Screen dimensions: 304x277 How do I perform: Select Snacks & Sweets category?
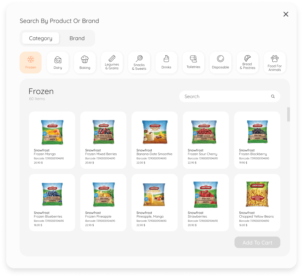pyautogui.click(x=139, y=62)
